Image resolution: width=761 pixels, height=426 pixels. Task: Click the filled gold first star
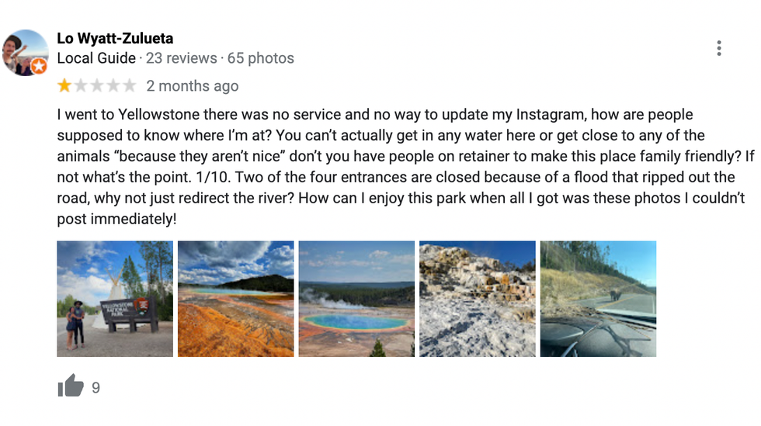pos(64,85)
